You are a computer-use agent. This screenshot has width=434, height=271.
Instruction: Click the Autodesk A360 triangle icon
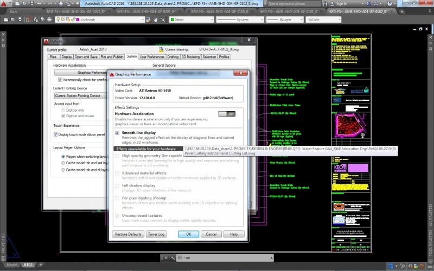pyautogui.click(x=376, y=4)
